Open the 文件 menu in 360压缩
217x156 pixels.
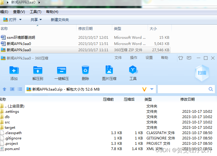pyautogui.click(x=118, y=58)
